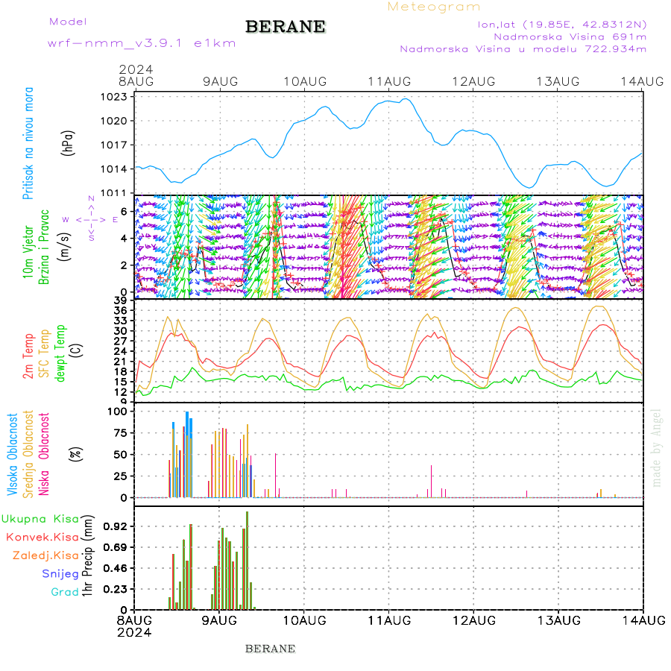Click the (C) temperature unit label
This screenshot has width=671, height=671.
[76, 350]
